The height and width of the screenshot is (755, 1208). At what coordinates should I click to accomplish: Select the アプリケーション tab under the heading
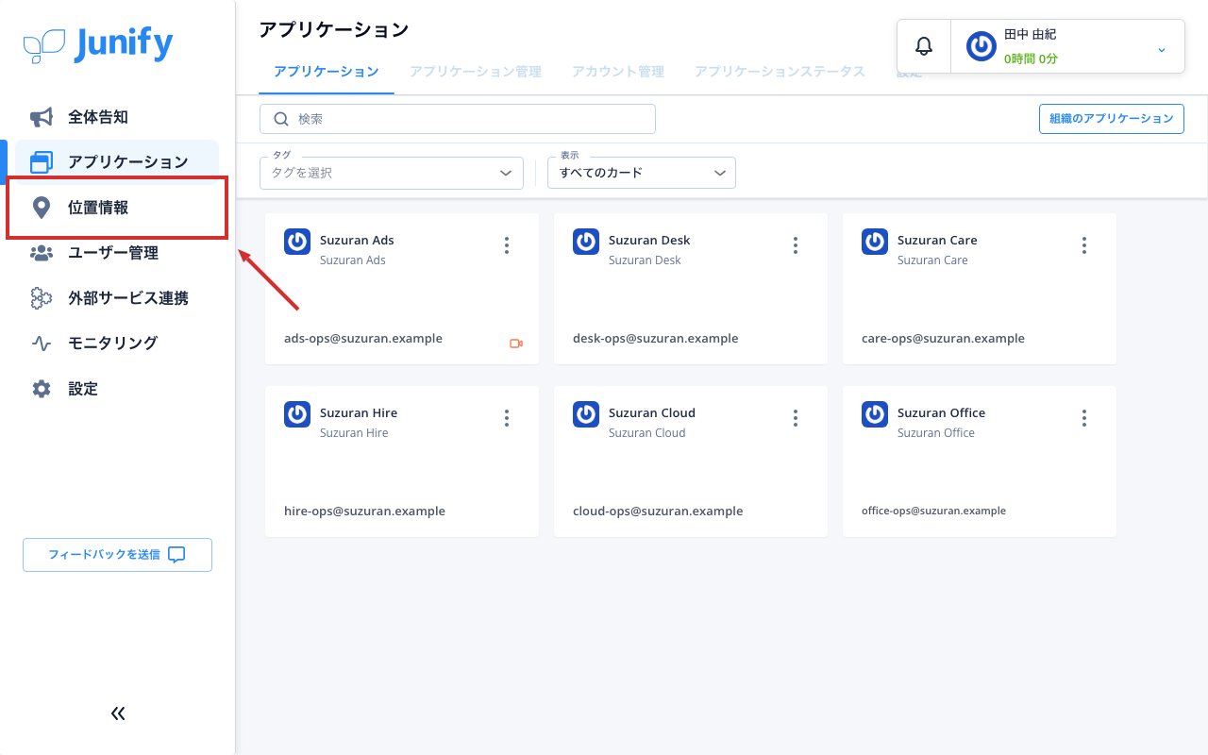327,72
